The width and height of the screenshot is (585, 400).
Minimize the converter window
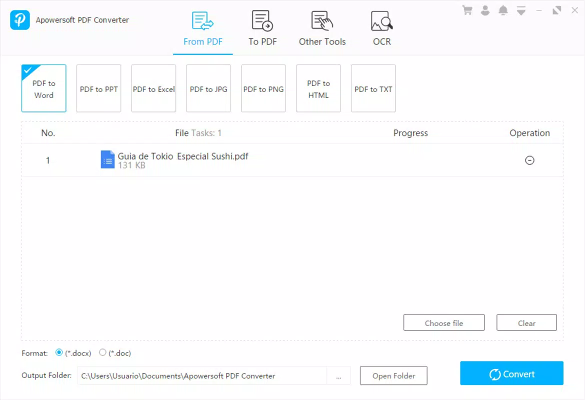coord(538,11)
